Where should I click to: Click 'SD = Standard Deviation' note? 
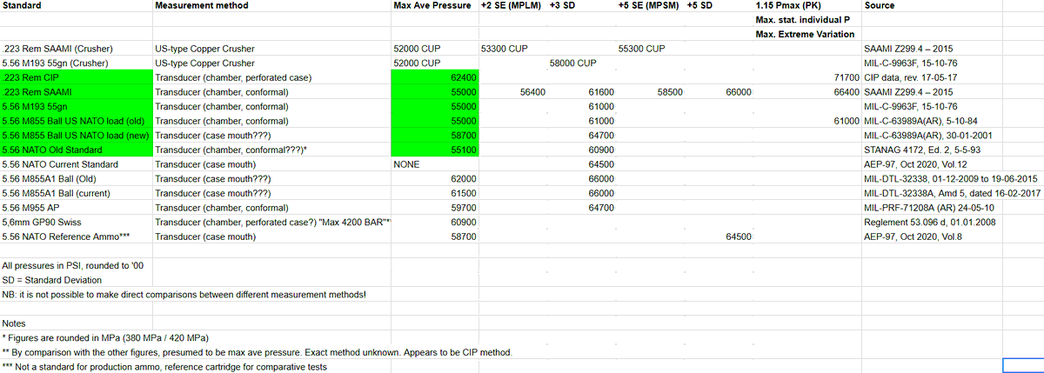click(52, 280)
